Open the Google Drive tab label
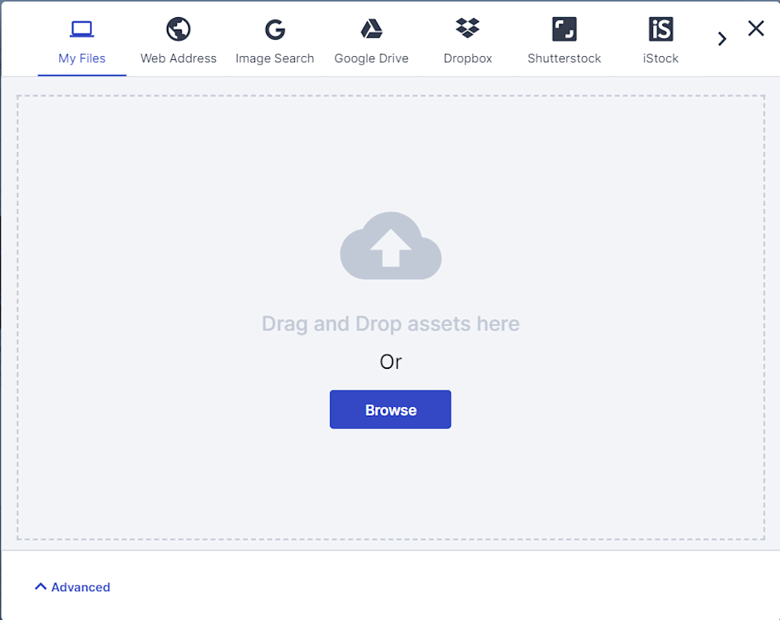The image size is (780, 620). (371, 58)
